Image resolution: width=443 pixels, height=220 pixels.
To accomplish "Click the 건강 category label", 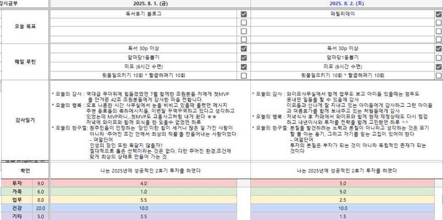I will click(x=17, y=208).
